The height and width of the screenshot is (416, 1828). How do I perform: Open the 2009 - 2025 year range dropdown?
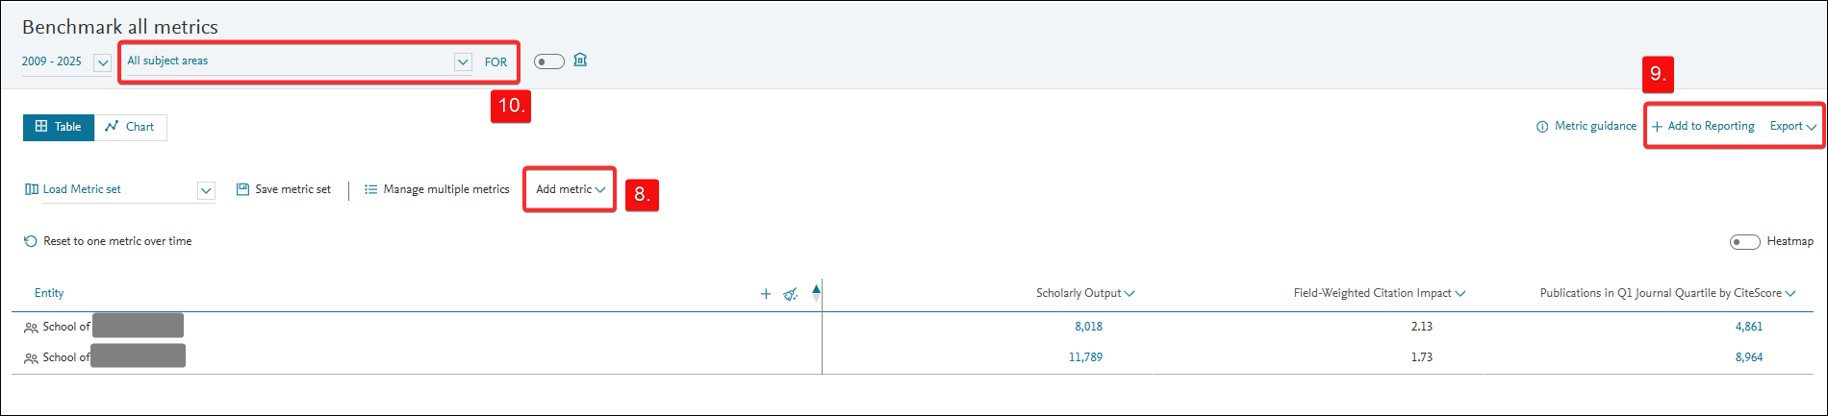pyautogui.click(x=102, y=62)
